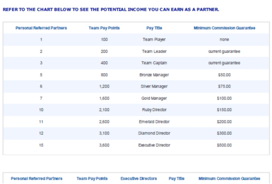Click the '3,100' team pay points cell

pyautogui.click(x=104, y=133)
